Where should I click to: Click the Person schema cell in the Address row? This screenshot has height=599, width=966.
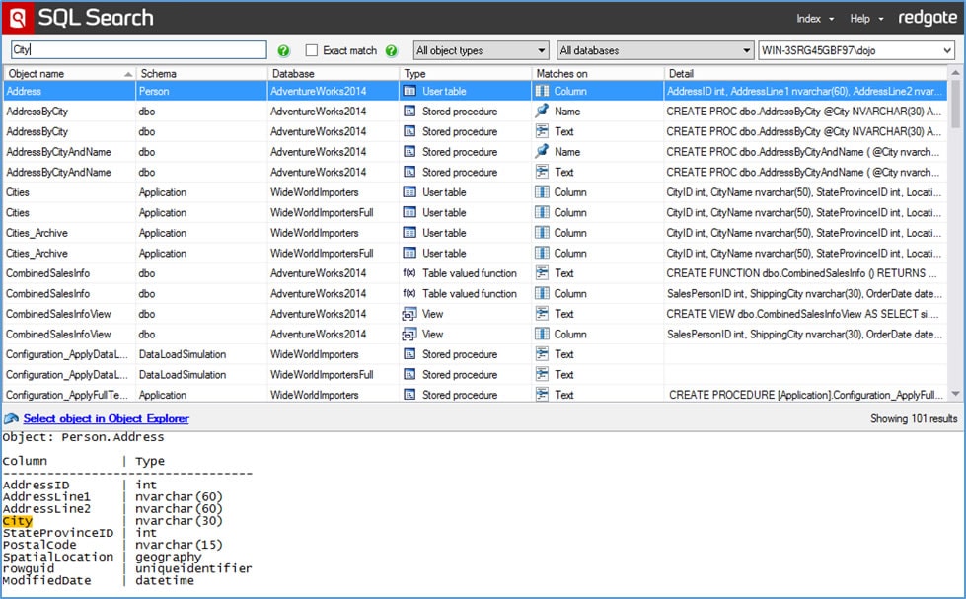[201, 91]
